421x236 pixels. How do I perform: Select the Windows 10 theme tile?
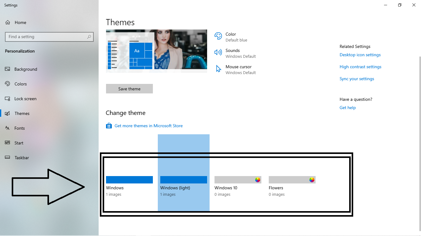[x=238, y=173]
